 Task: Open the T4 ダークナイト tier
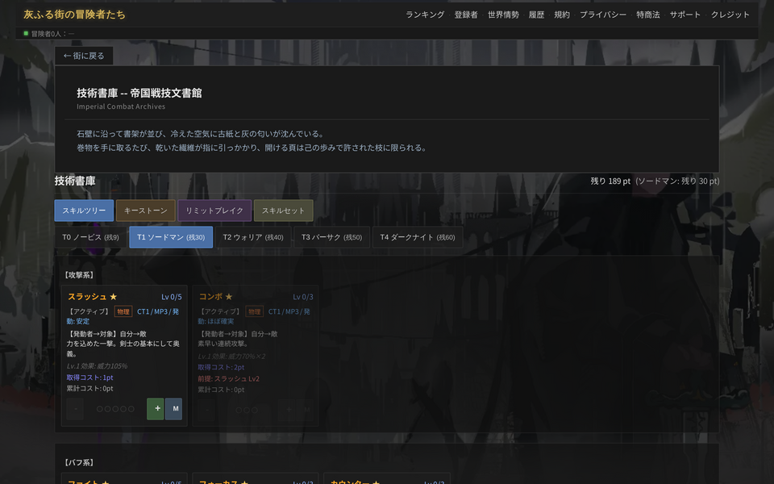pos(418,237)
